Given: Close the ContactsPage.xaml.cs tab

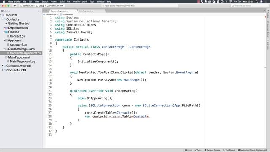Looking at the screenshot, I should click(x=76, y=11).
